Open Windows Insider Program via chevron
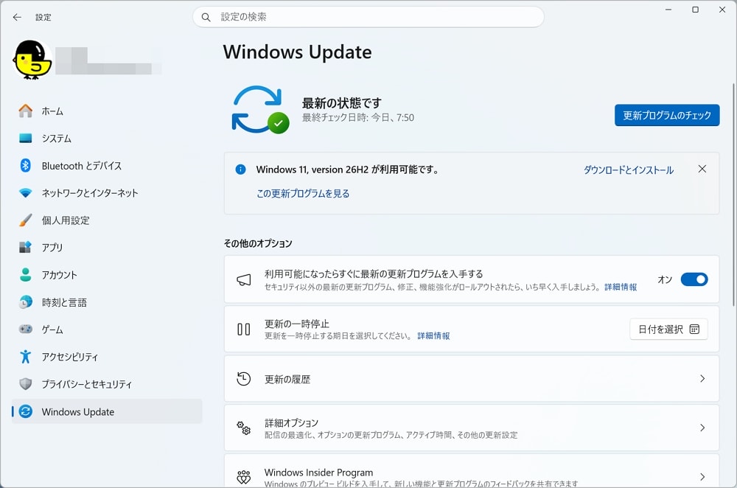The image size is (737, 488). tap(702, 477)
